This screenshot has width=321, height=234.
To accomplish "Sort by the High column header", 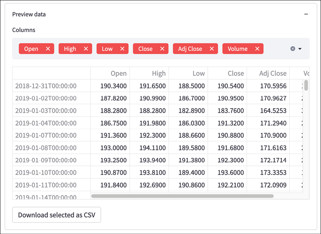I will [x=149, y=73].
